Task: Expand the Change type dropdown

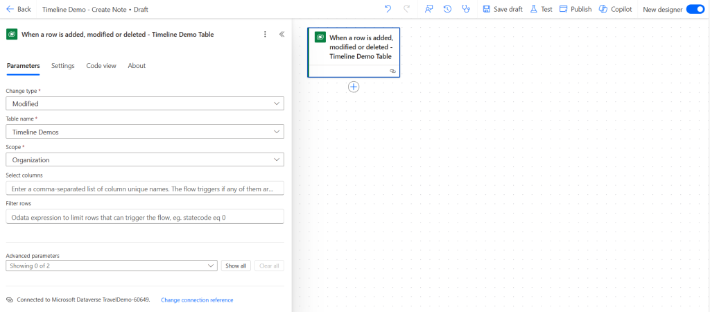Action: pos(145,104)
